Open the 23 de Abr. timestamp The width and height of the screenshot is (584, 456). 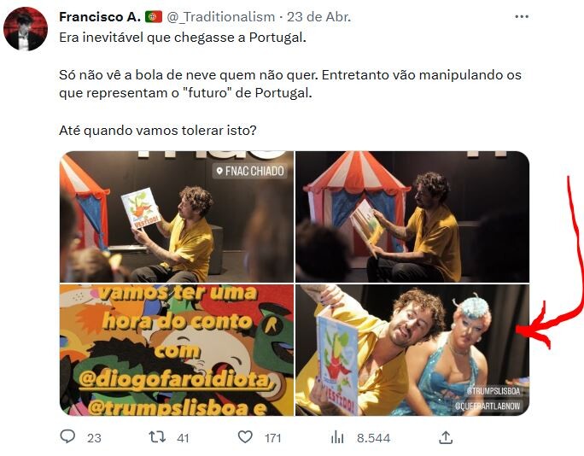[x=319, y=17]
